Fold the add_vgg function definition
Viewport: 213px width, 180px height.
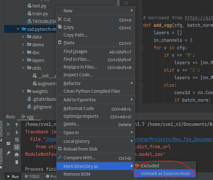coord(141,25)
